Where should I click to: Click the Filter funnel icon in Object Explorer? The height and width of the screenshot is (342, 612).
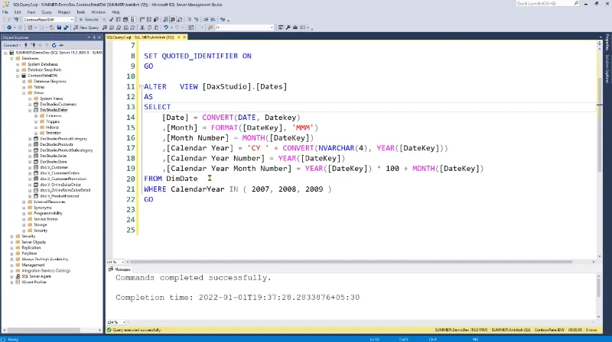tap(47, 45)
